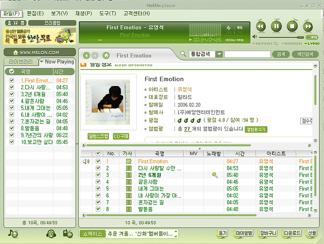This screenshot has width=324, height=244.
Task: Open the 편집(E) menu
Action: pos(36,14)
